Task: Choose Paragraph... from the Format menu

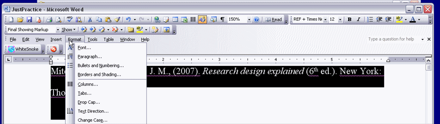Action: pyautogui.click(x=89, y=56)
